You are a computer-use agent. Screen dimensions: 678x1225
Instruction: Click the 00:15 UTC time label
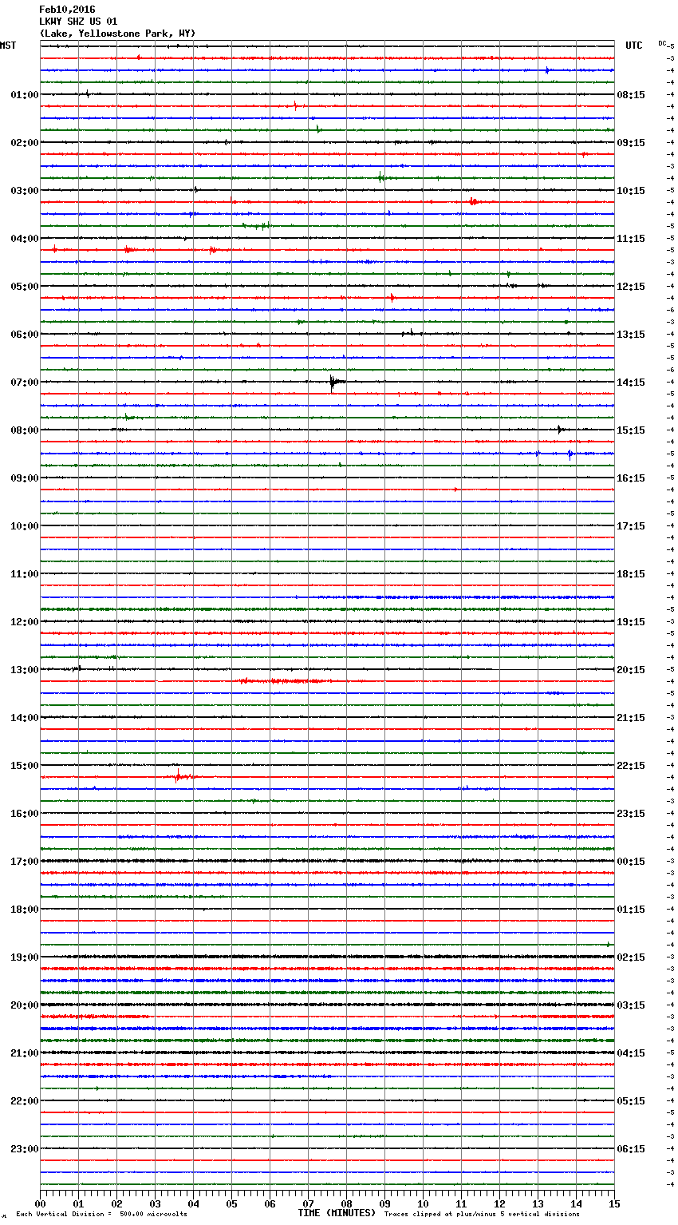coord(631,862)
